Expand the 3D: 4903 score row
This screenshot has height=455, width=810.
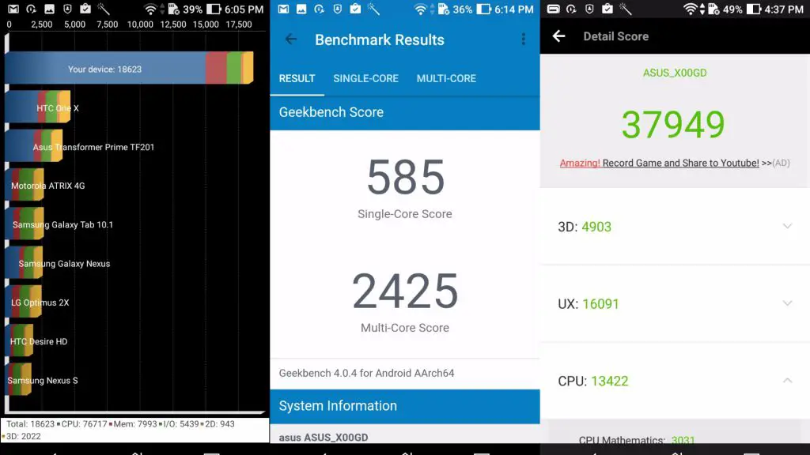point(675,227)
